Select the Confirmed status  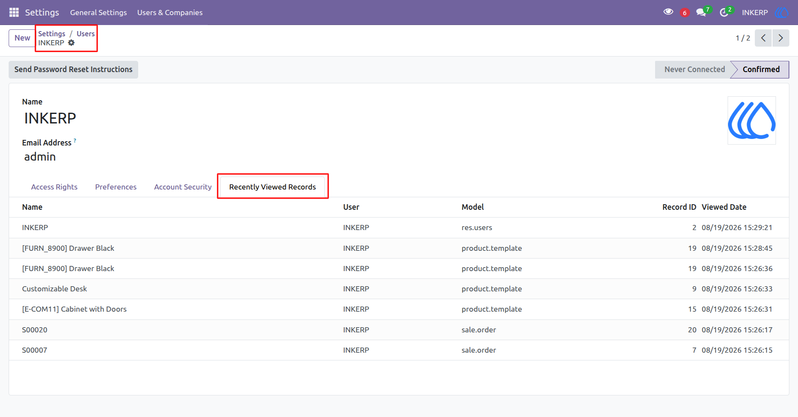click(761, 69)
